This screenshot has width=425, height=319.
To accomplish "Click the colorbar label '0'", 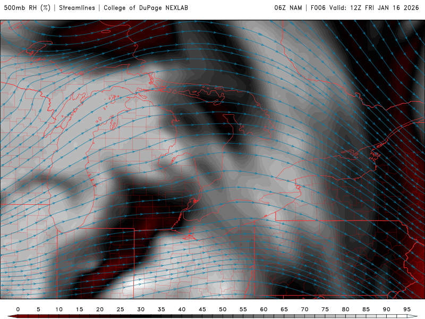I will (x=18, y=309).
